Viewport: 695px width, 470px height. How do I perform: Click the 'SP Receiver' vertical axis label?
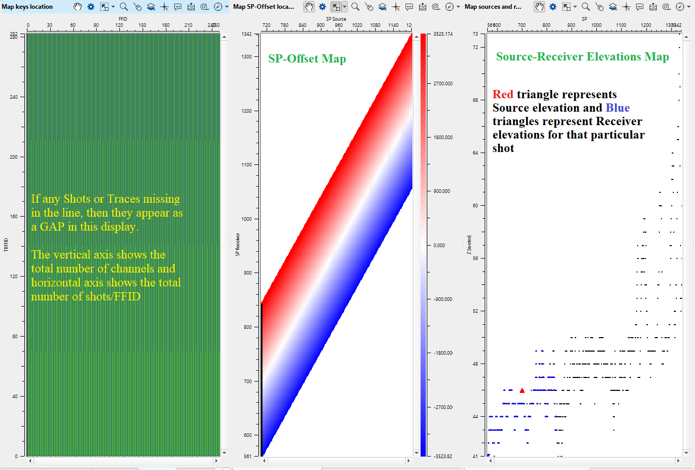coord(238,245)
